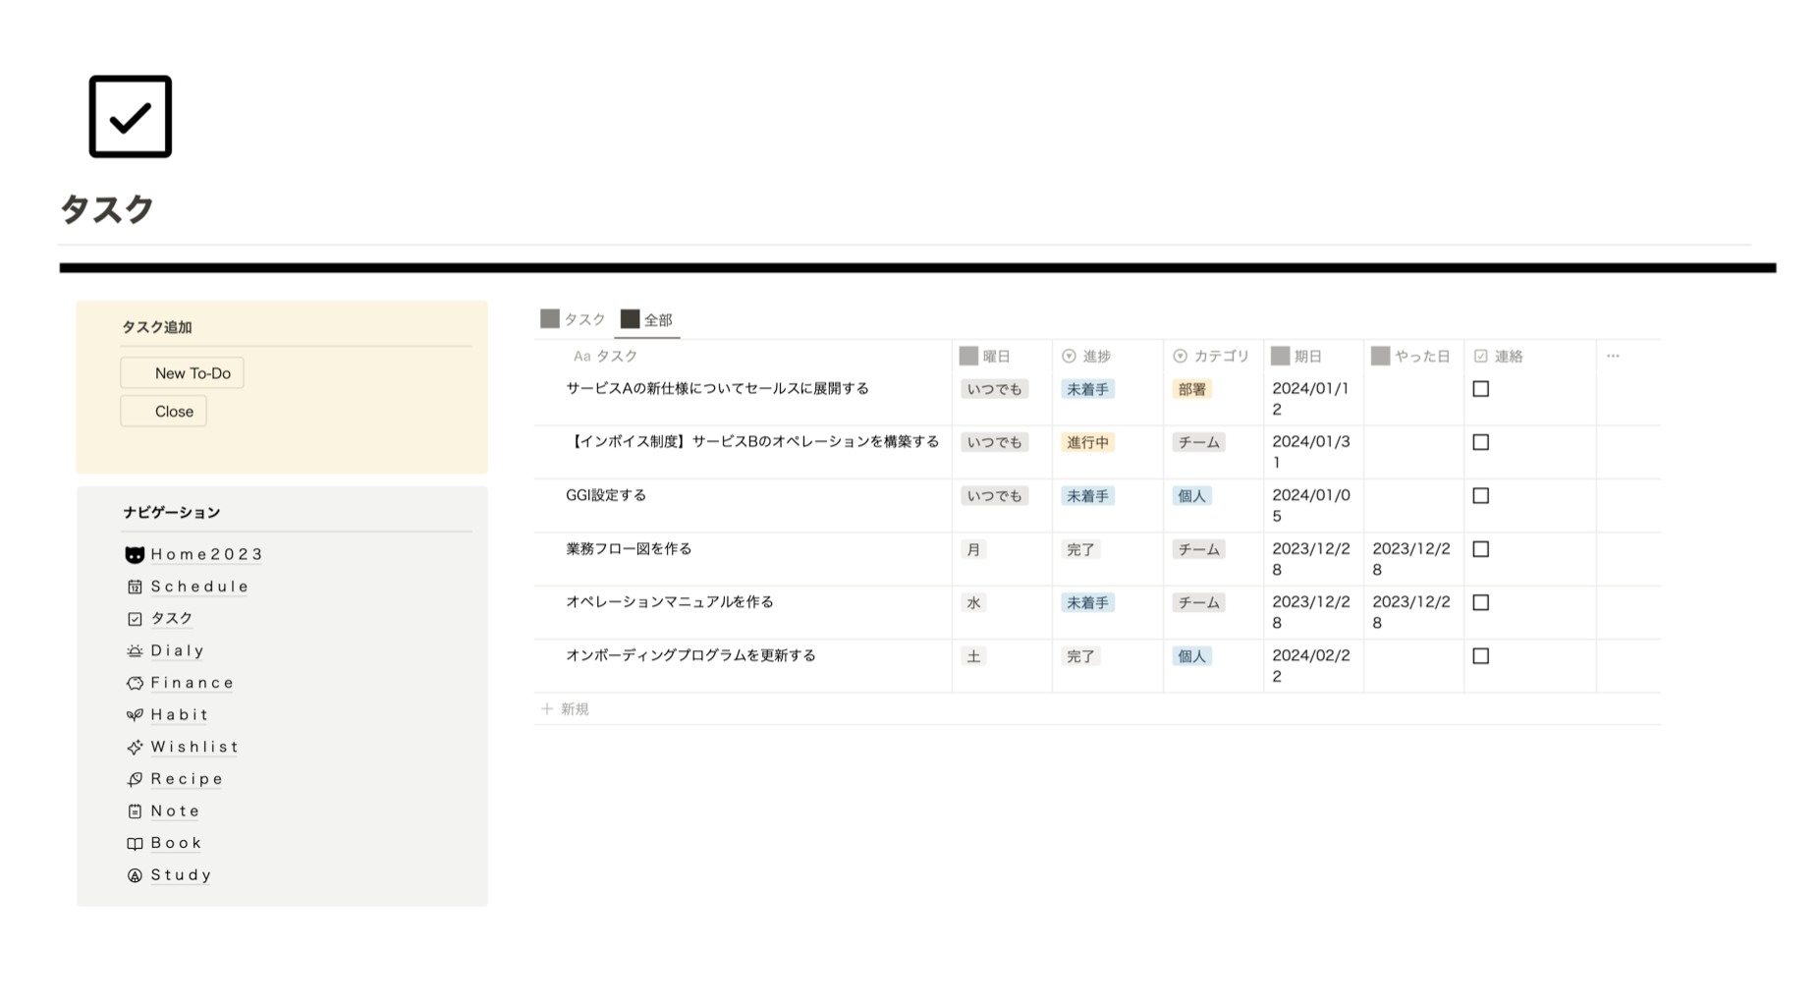Open task 業務フロー図を作る

click(629, 548)
